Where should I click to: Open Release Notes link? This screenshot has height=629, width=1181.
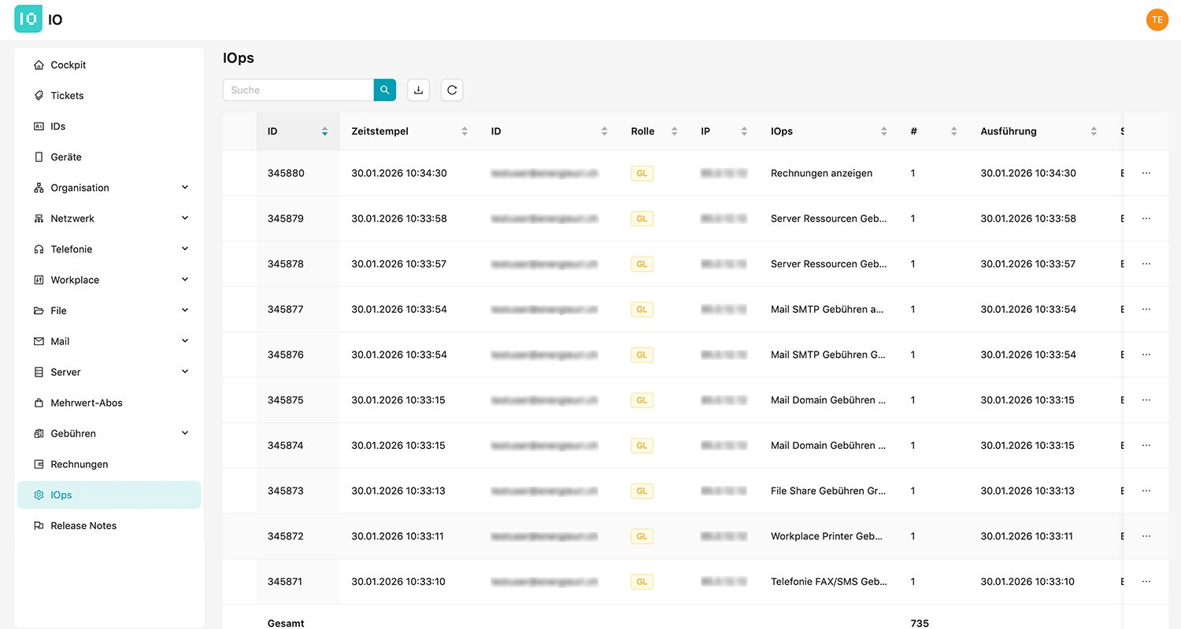pyautogui.click(x=83, y=526)
